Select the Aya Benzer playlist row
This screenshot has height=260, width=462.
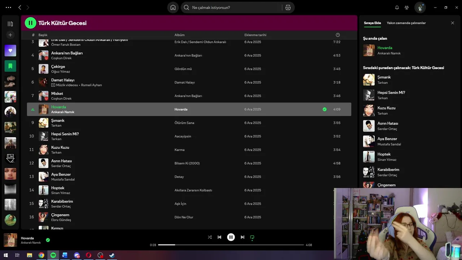(189, 177)
